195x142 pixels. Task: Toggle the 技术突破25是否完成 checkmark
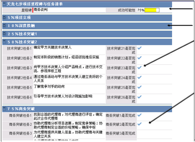[140, 87]
